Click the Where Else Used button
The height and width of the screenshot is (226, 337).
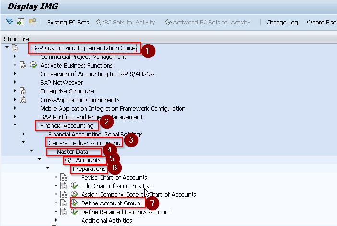322,23
